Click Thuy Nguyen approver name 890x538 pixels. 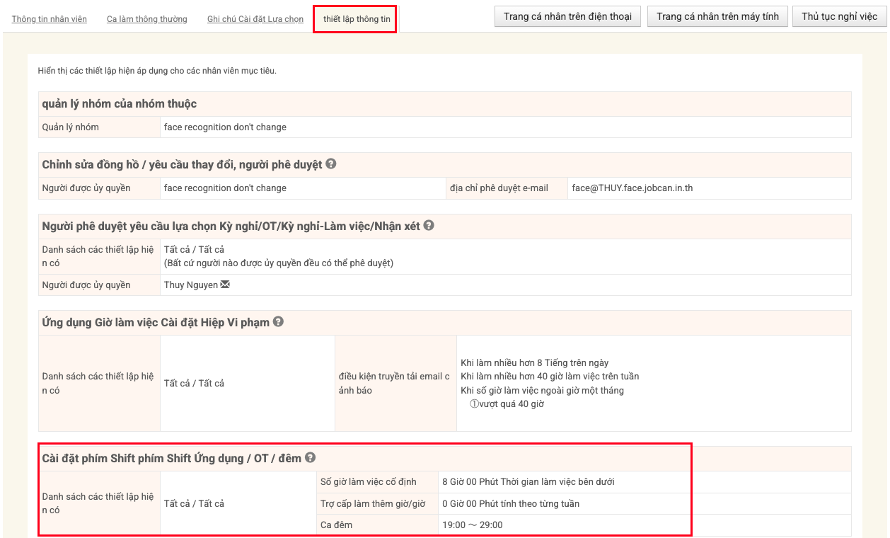click(x=190, y=285)
